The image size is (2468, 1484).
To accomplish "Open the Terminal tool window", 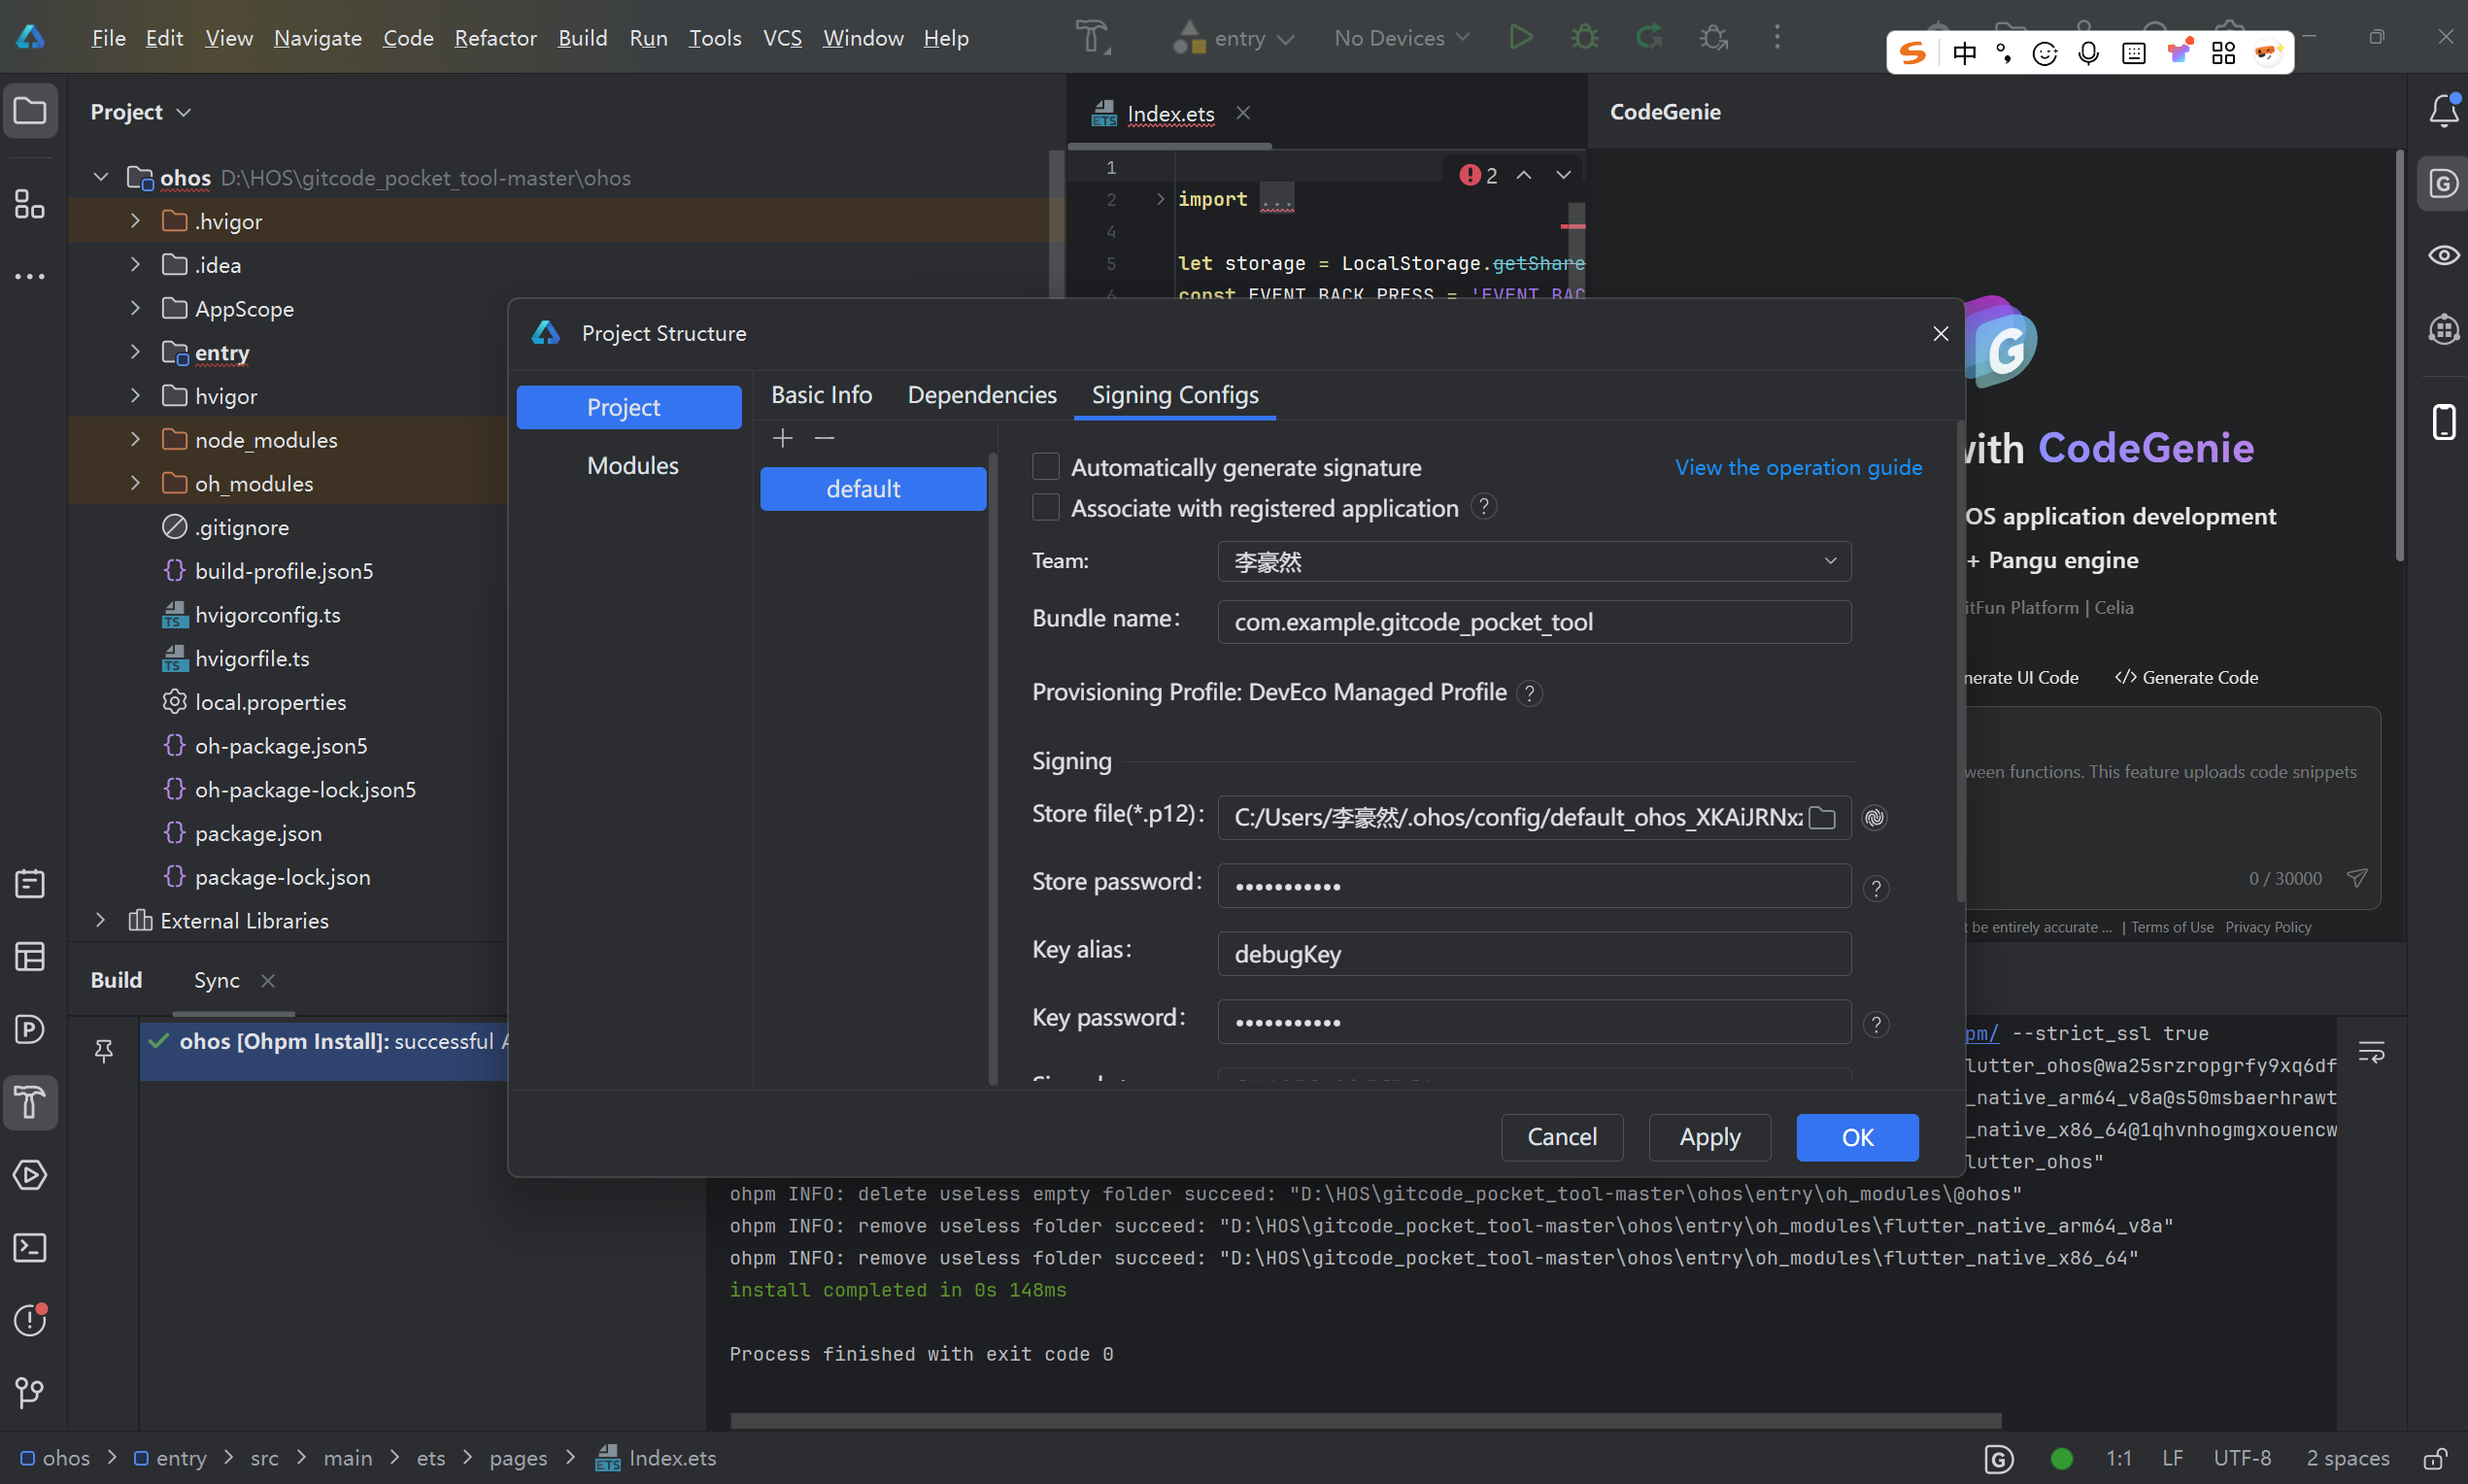I will point(30,1247).
